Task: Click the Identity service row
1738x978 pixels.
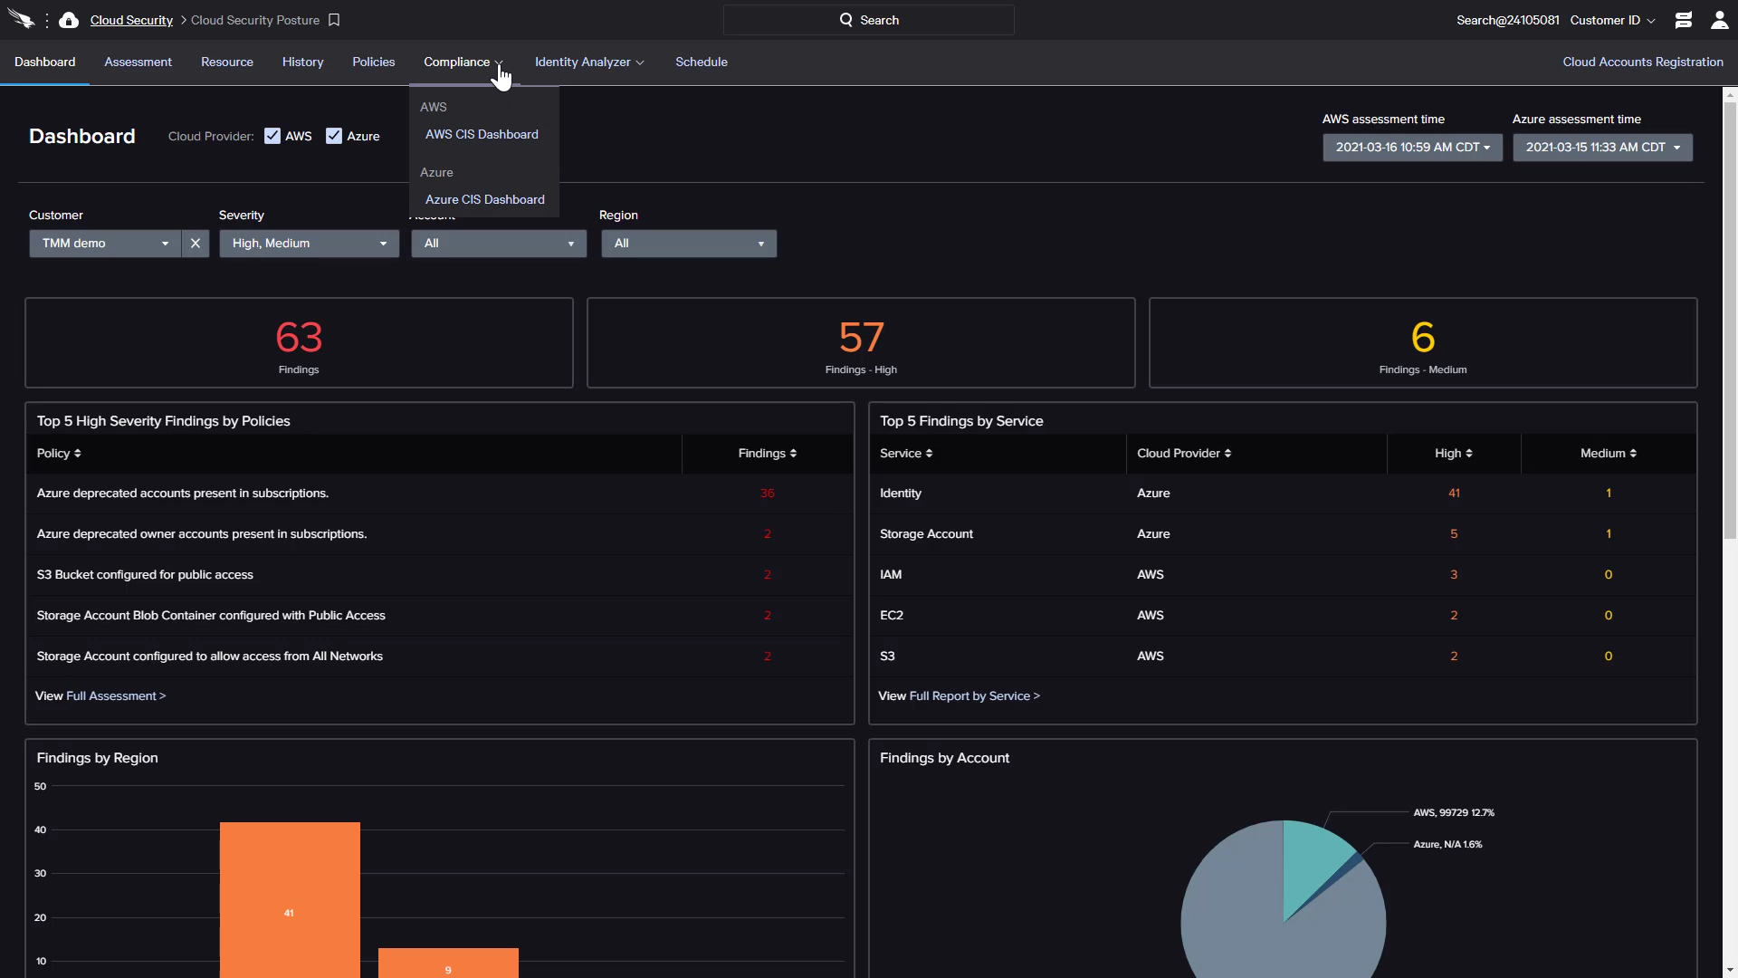Action: point(1283,494)
